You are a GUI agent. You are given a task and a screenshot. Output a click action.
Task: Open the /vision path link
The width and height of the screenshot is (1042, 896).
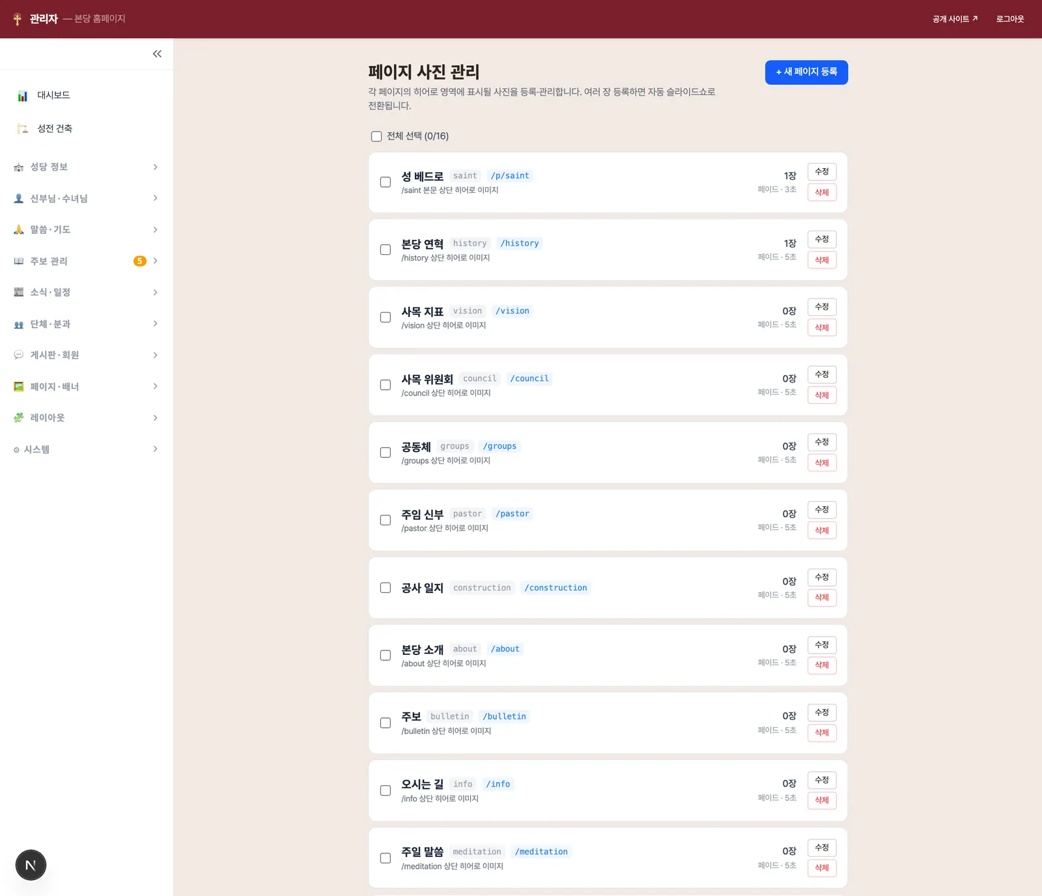(x=513, y=311)
